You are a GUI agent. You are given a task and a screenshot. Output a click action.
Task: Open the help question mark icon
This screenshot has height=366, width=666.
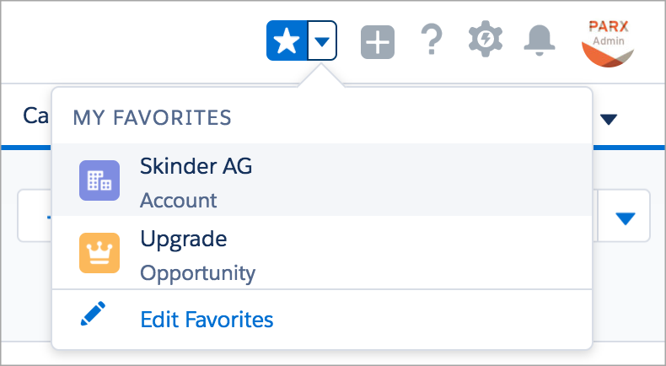pyautogui.click(x=431, y=40)
